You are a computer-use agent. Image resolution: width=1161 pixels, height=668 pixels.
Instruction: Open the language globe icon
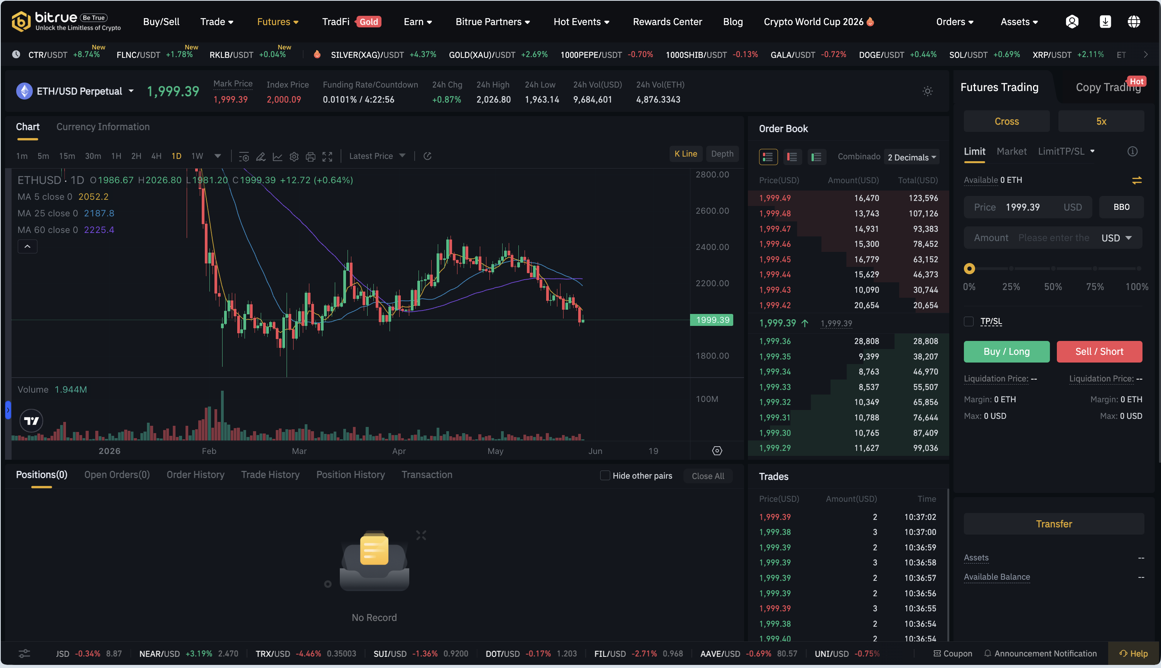(1134, 22)
